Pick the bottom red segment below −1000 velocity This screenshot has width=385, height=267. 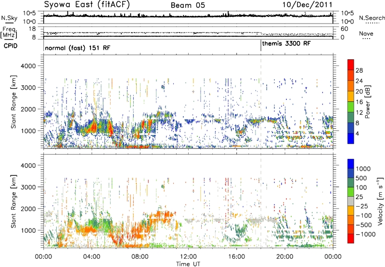[351, 239]
